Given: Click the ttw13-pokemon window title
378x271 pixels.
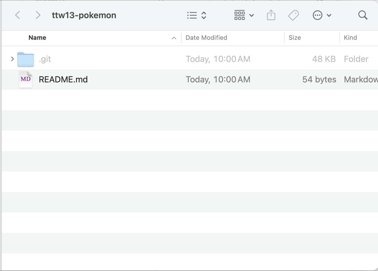Looking at the screenshot, I should 84,15.
